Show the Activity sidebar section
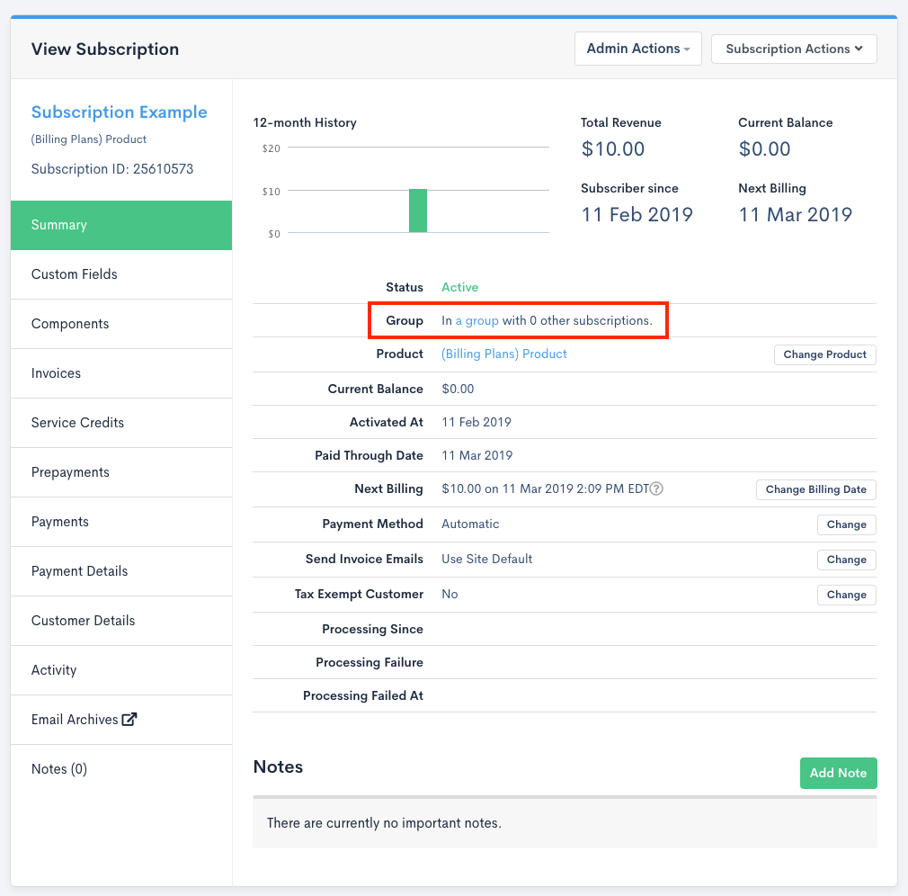The width and height of the screenshot is (908, 896). pyautogui.click(x=54, y=670)
